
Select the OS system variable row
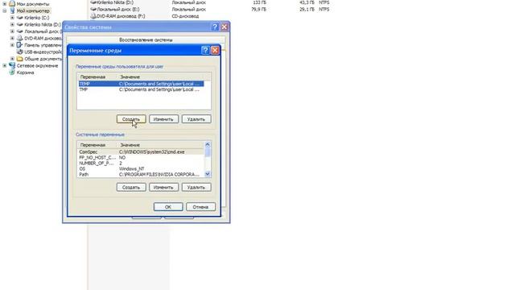click(141, 168)
